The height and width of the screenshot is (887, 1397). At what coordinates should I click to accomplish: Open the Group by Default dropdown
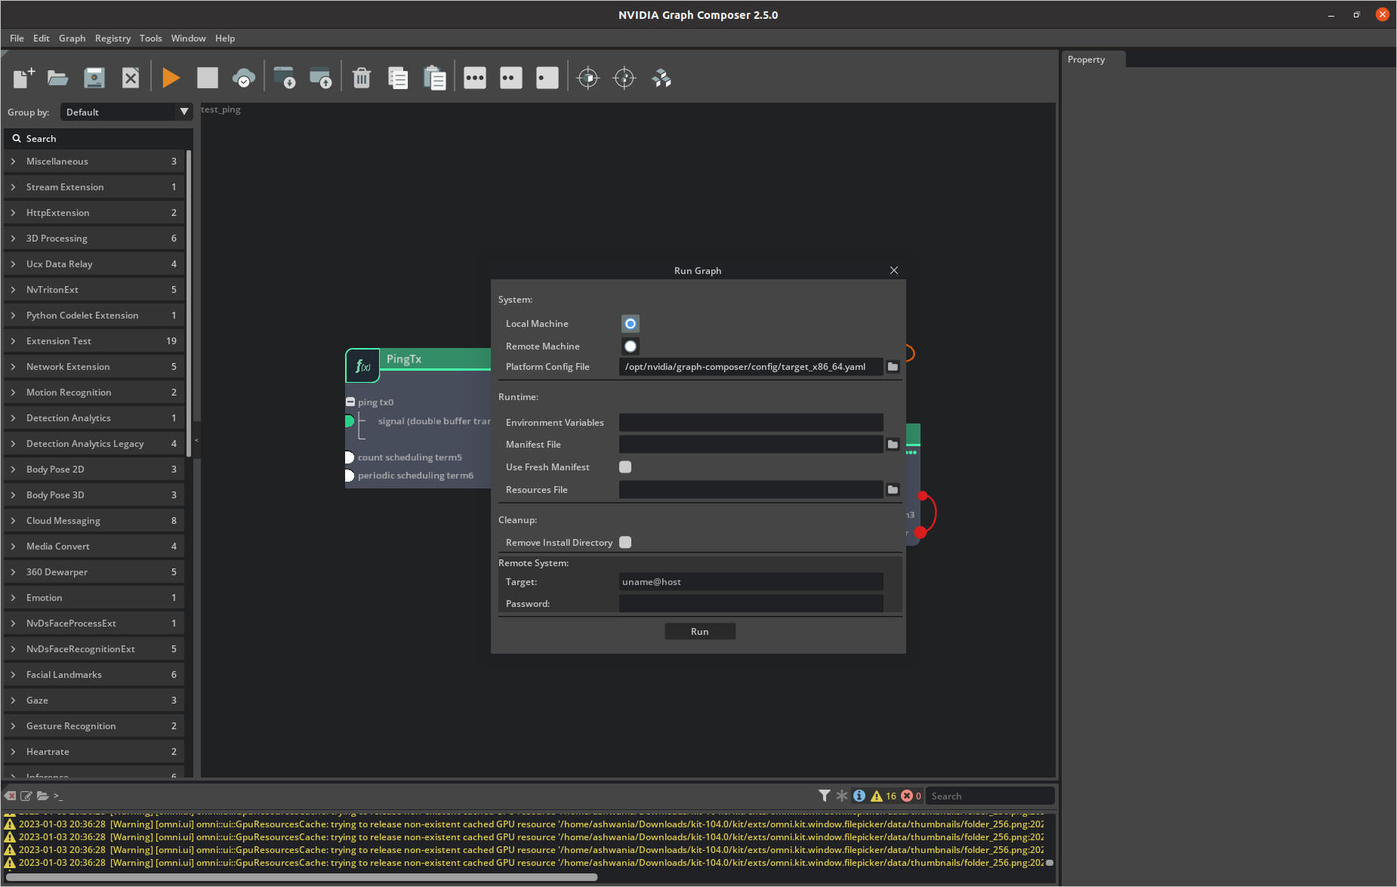click(x=126, y=112)
